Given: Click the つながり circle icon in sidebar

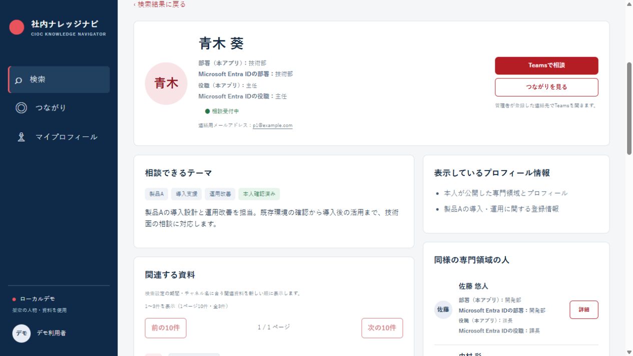Looking at the screenshot, I should click(x=21, y=107).
